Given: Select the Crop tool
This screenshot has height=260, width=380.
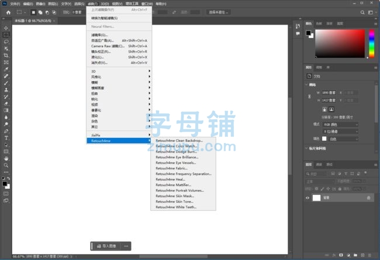Looking at the screenshot, I should pos(6,56).
